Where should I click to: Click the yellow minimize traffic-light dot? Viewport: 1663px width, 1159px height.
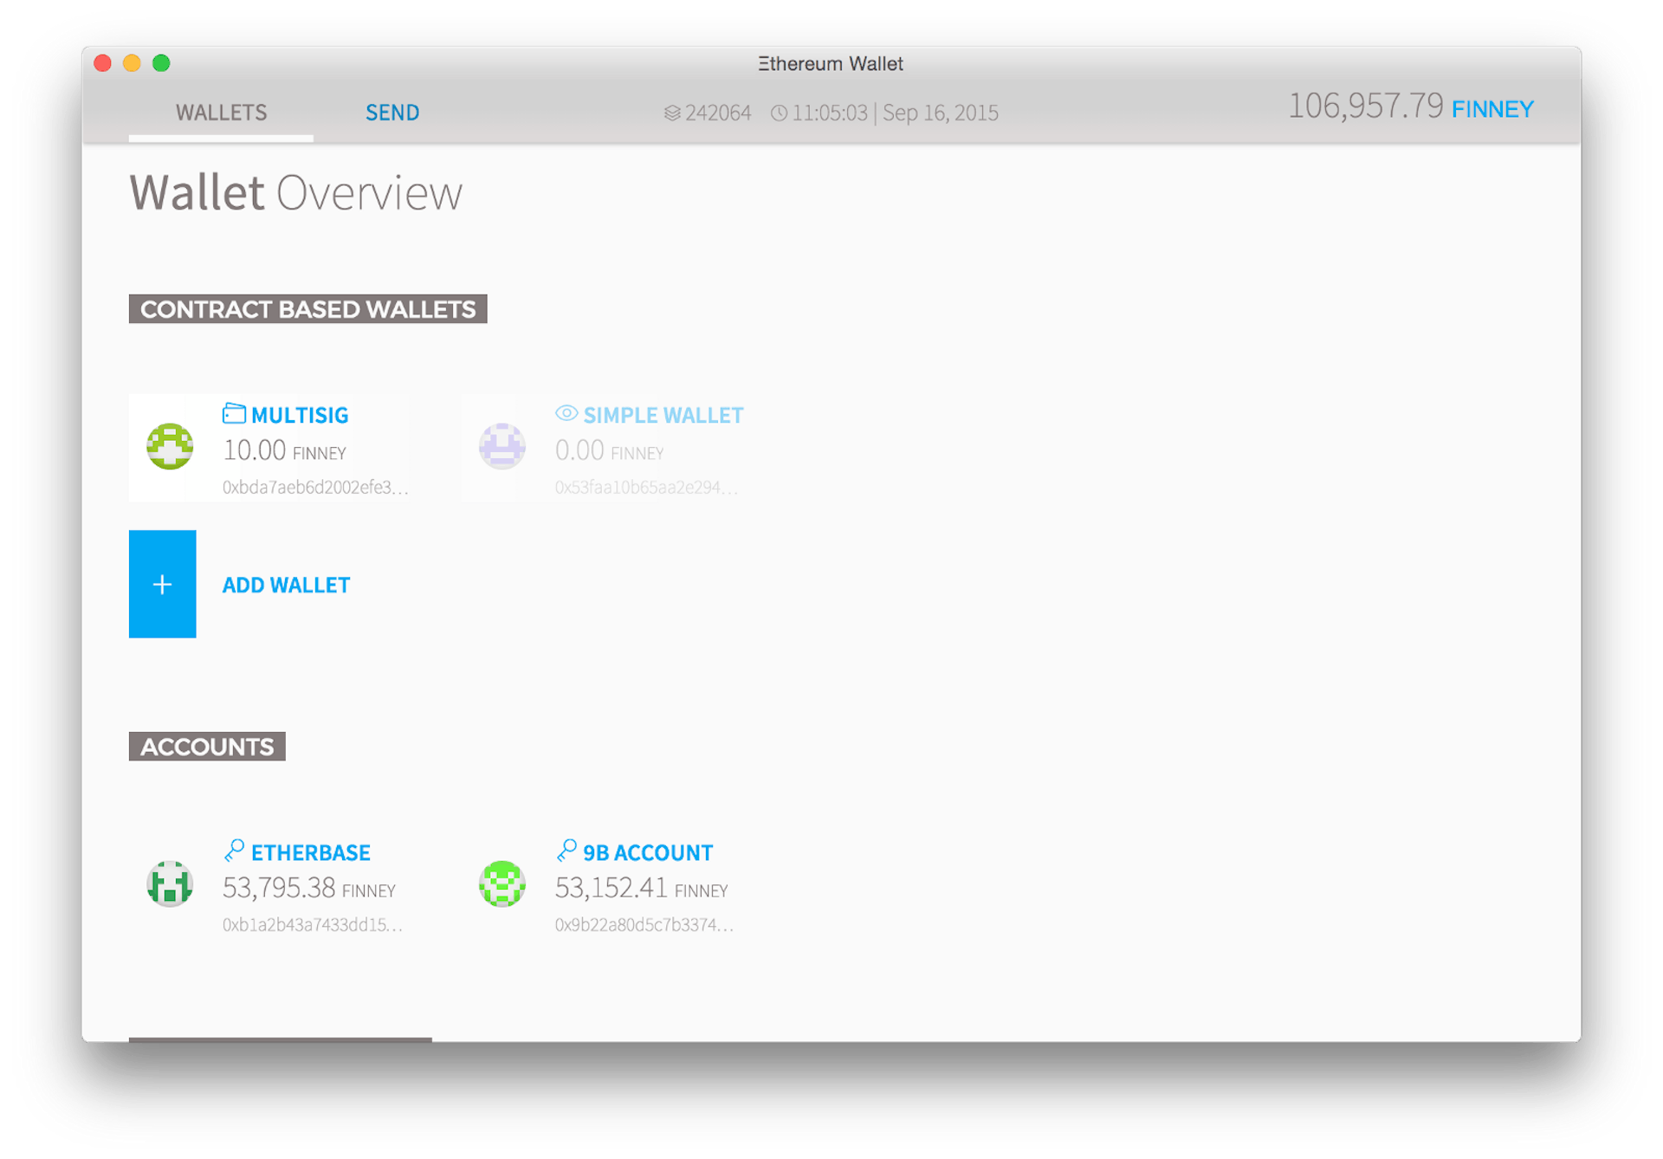tap(131, 63)
